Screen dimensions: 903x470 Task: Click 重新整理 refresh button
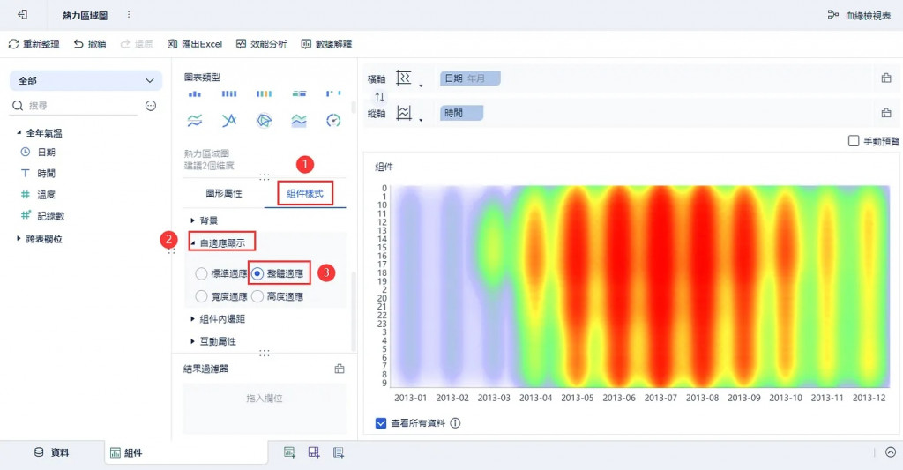coord(34,44)
